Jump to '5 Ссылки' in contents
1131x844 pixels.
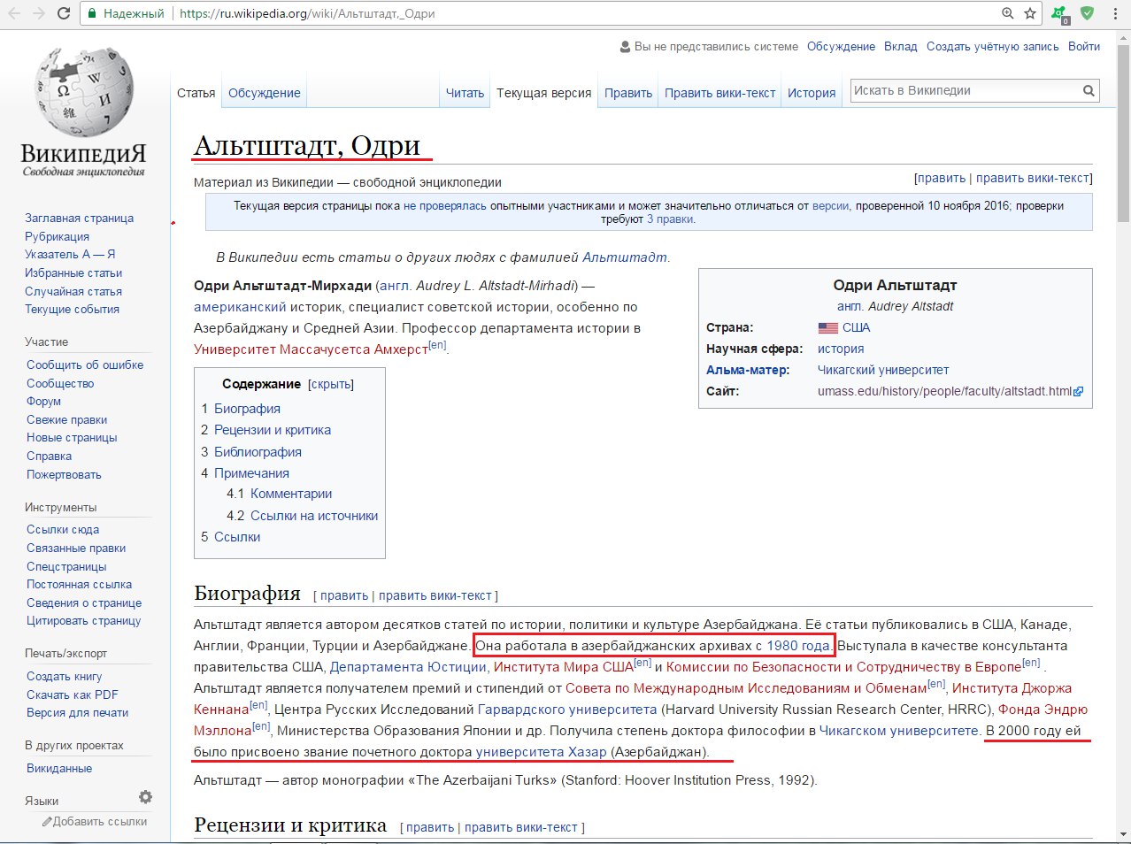point(231,536)
